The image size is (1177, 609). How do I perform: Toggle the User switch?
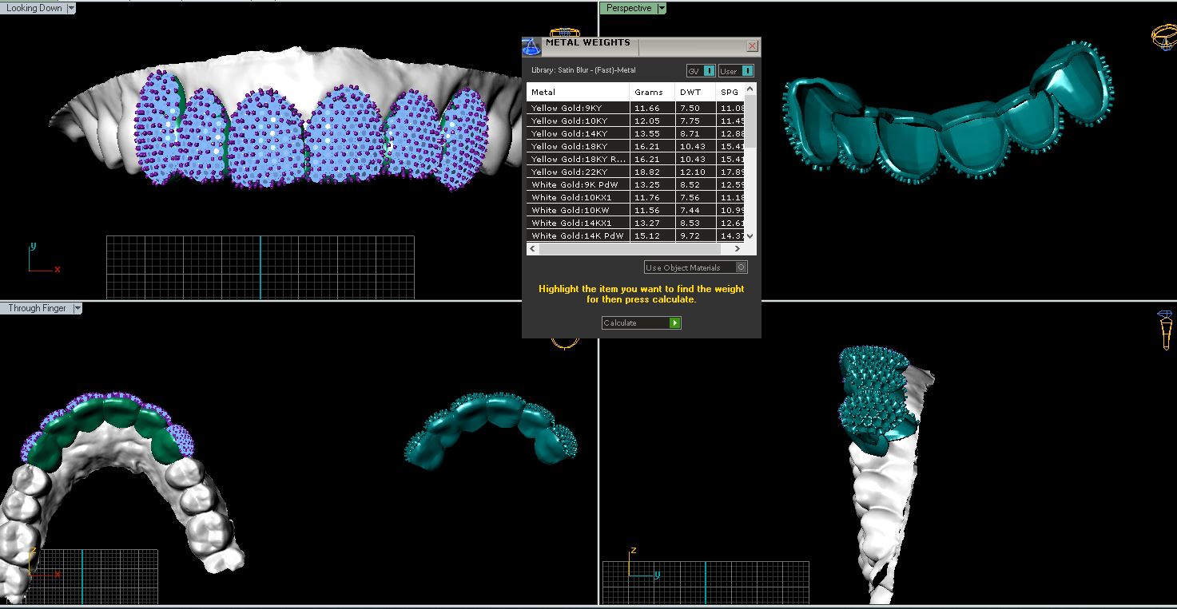tap(747, 71)
